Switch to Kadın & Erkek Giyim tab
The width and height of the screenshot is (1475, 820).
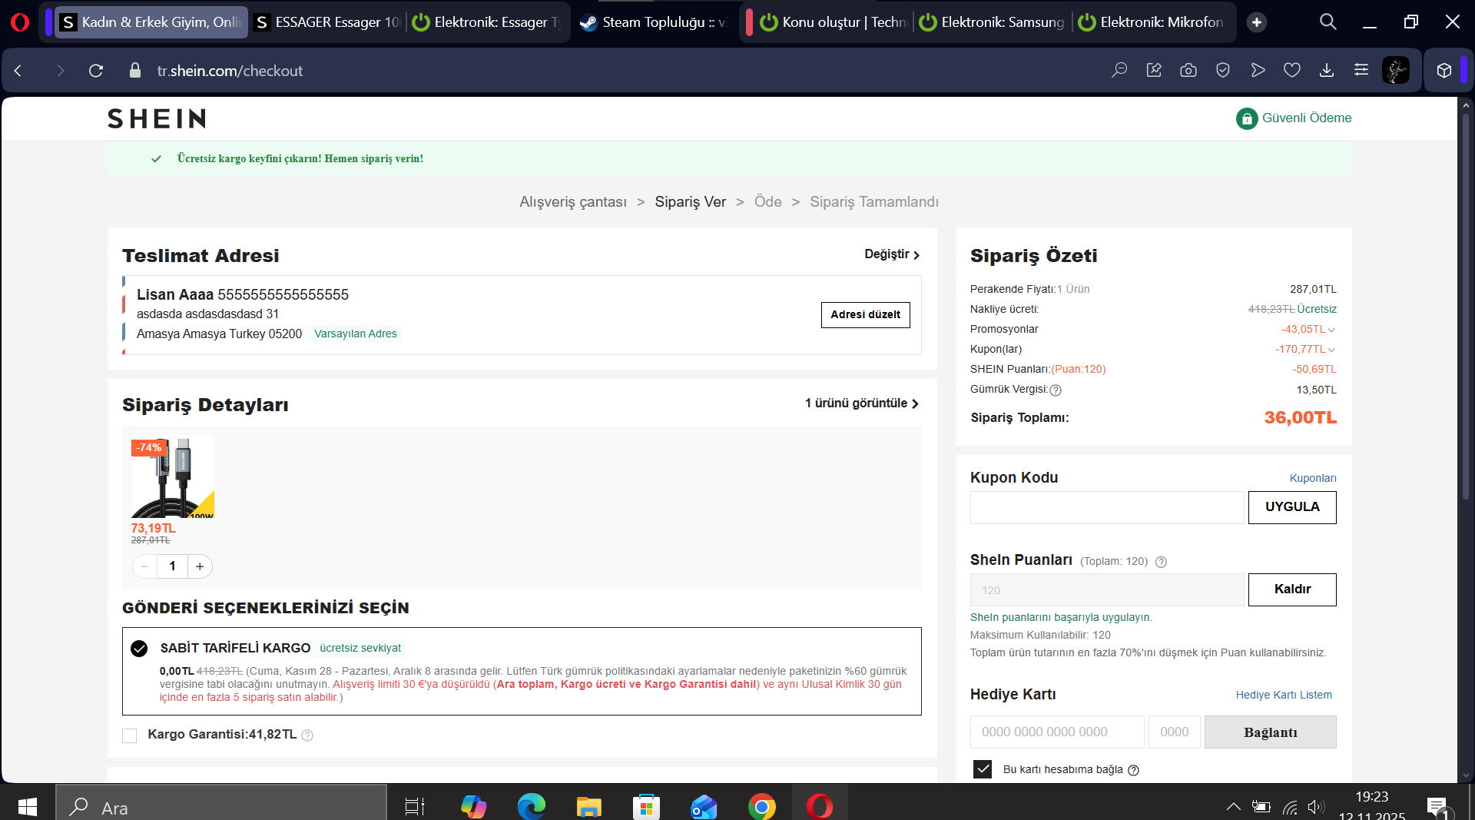(151, 22)
